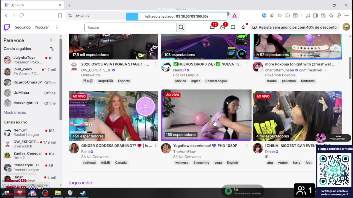Expand followed channels with Mostrar mais
The width and height of the screenshot is (353, 198).
coord(15,112)
